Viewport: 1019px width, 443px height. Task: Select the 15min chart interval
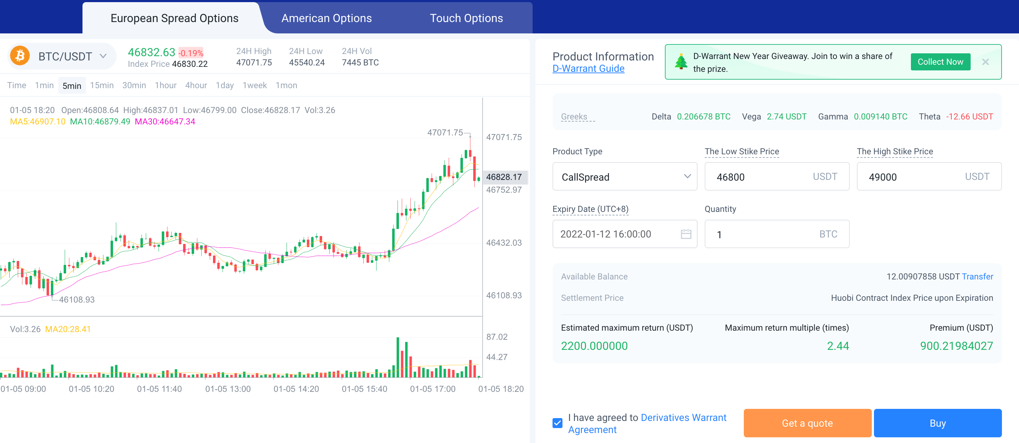point(102,85)
